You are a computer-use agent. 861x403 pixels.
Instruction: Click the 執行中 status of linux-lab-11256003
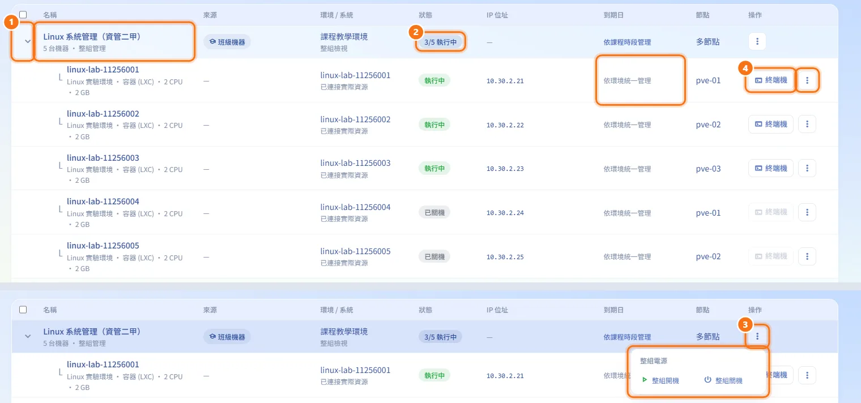click(434, 168)
